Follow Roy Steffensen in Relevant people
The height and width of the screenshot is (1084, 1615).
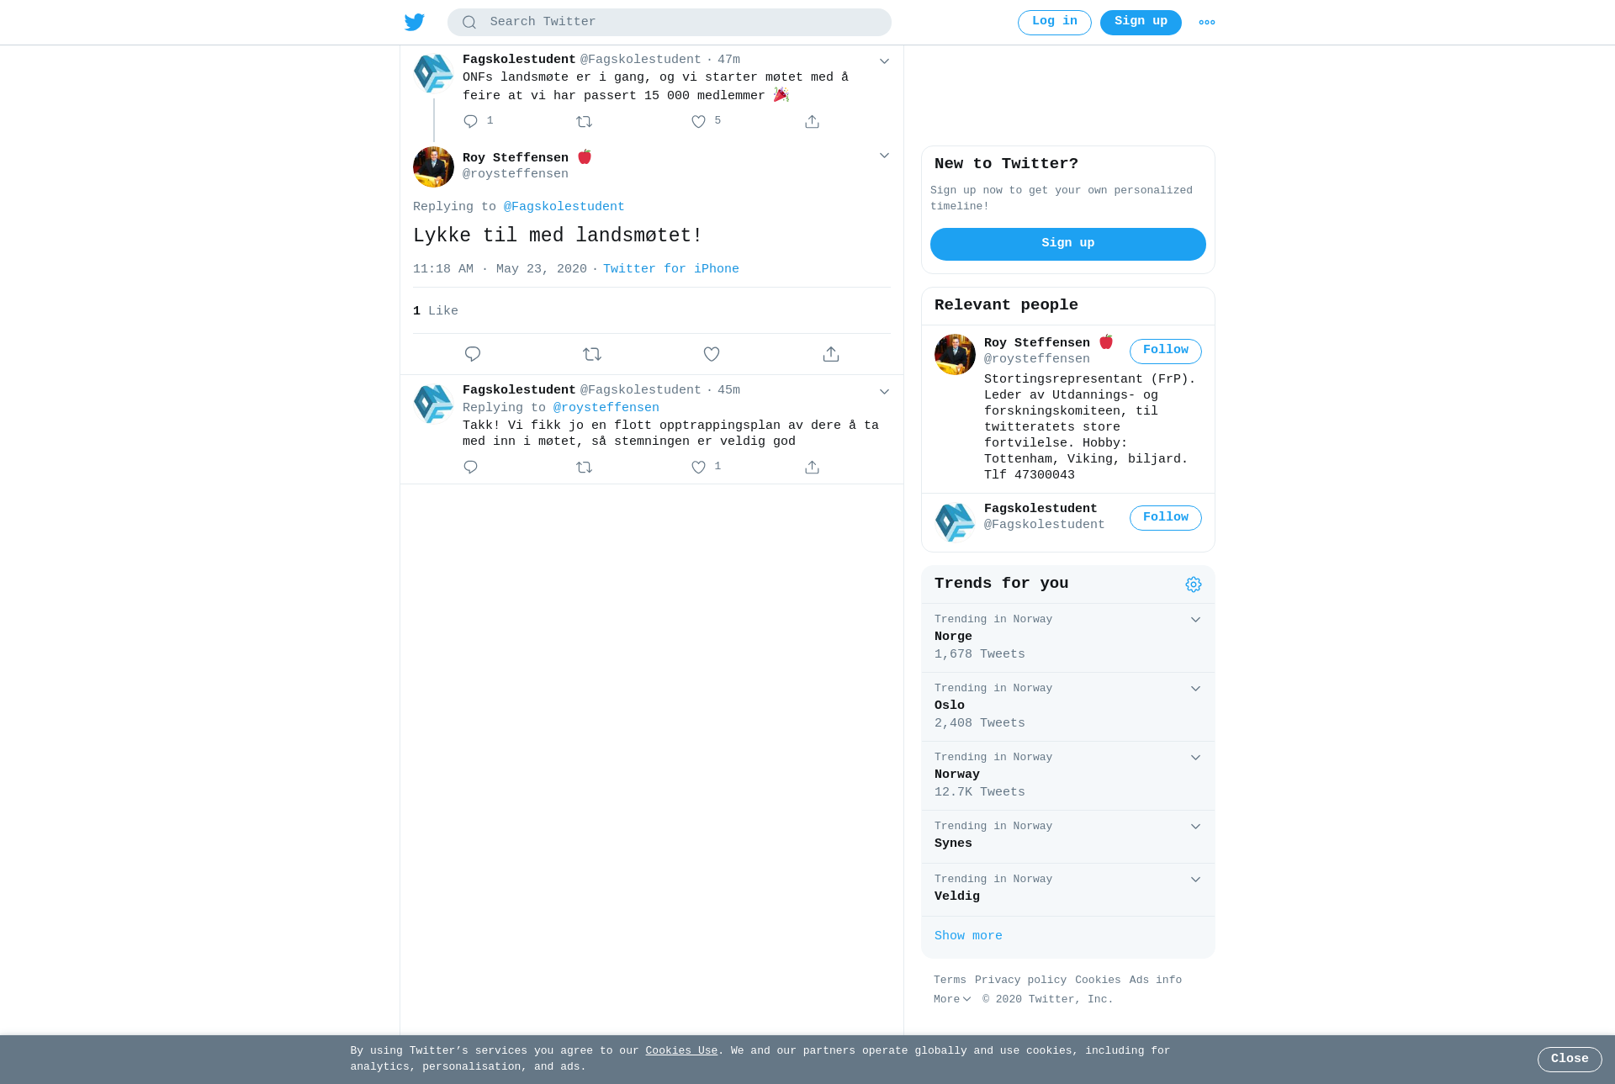pos(1166,352)
